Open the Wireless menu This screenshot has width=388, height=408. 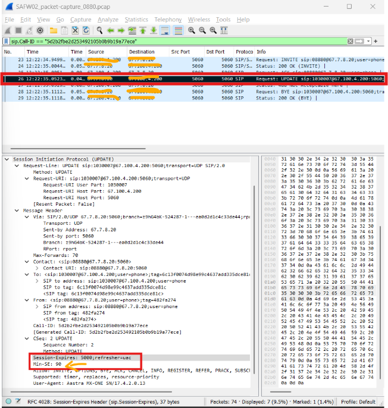(199, 20)
